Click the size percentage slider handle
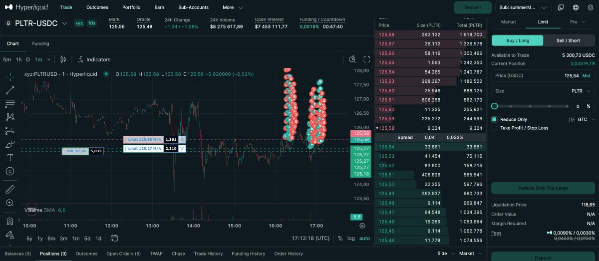 point(495,106)
